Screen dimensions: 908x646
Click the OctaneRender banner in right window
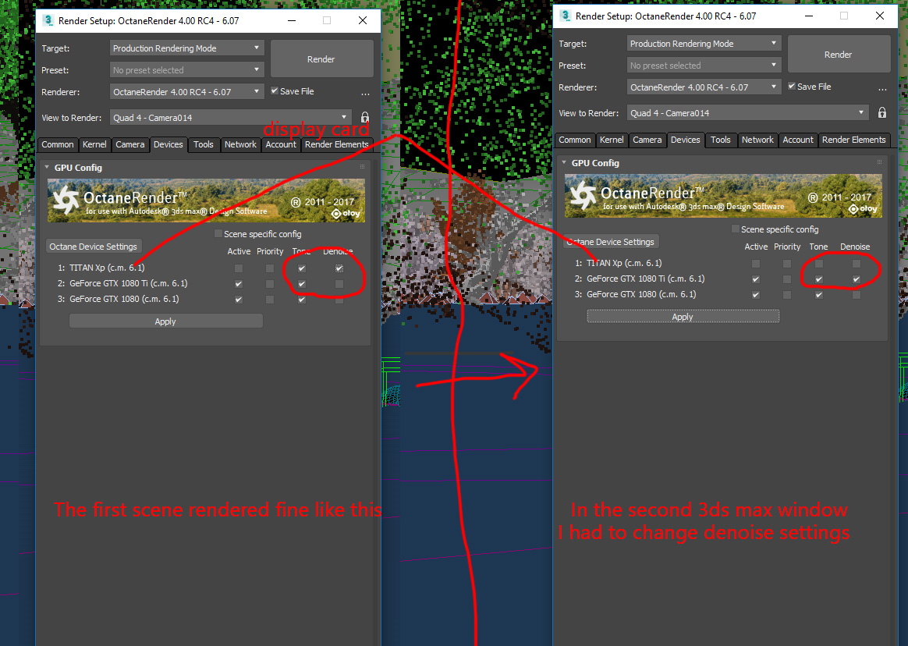[x=723, y=196]
